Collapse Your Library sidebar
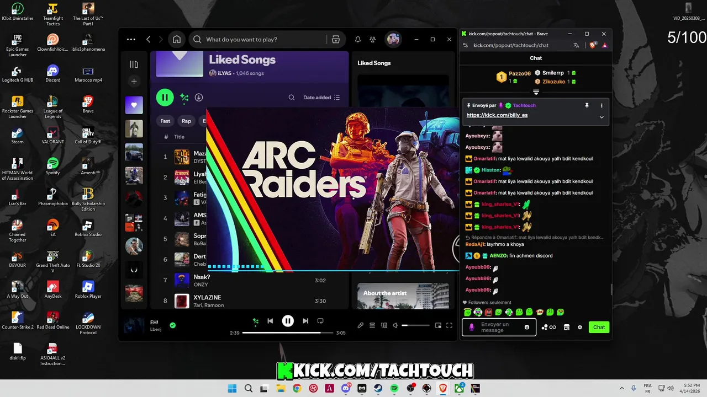This screenshot has width=707, height=397. coord(134,65)
